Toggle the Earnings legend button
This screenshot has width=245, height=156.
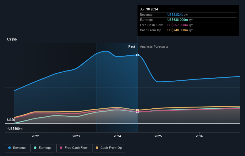[x=43, y=148]
